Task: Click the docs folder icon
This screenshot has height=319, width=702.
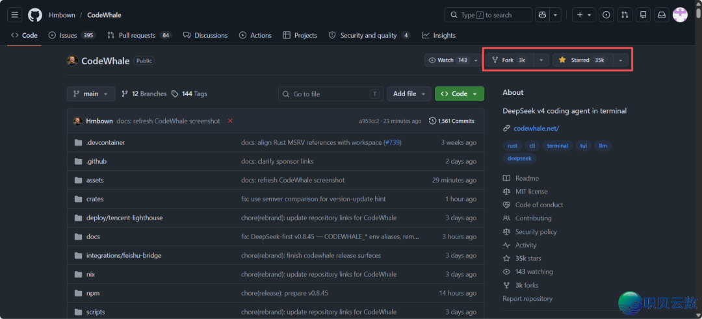Action: click(x=79, y=236)
